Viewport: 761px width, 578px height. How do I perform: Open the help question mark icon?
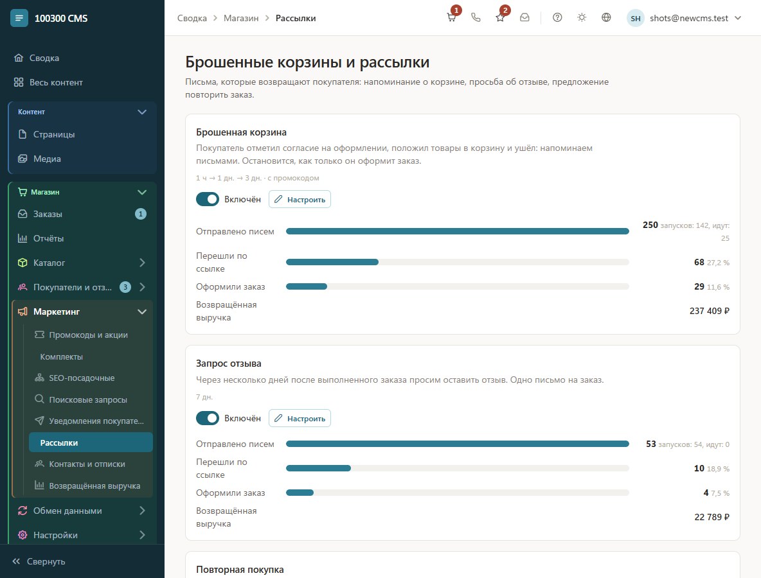(557, 18)
